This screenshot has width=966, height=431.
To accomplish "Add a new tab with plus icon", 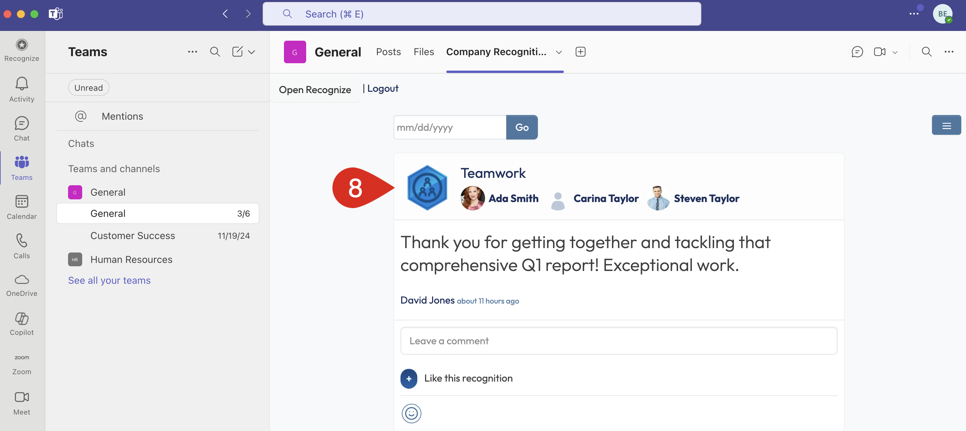I will point(580,52).
